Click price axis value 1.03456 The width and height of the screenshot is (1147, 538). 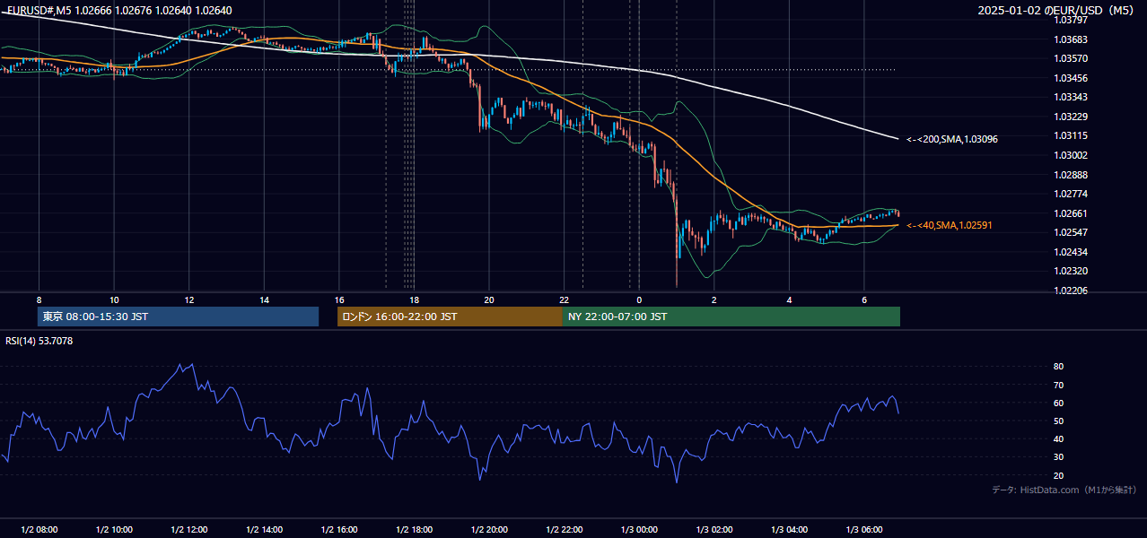[x=1071, y=78]
